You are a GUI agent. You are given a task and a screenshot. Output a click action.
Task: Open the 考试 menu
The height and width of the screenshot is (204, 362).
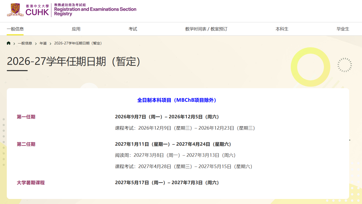tap(133, 29)
